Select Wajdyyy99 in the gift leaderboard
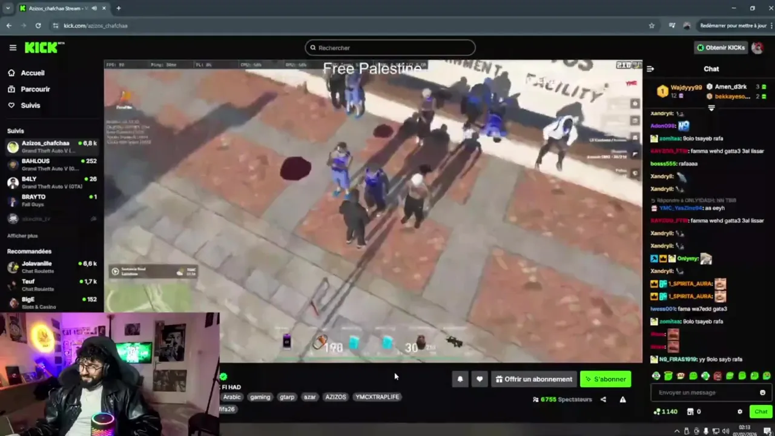775x436 pixels. pyautogui.click(x=686, y=87)
